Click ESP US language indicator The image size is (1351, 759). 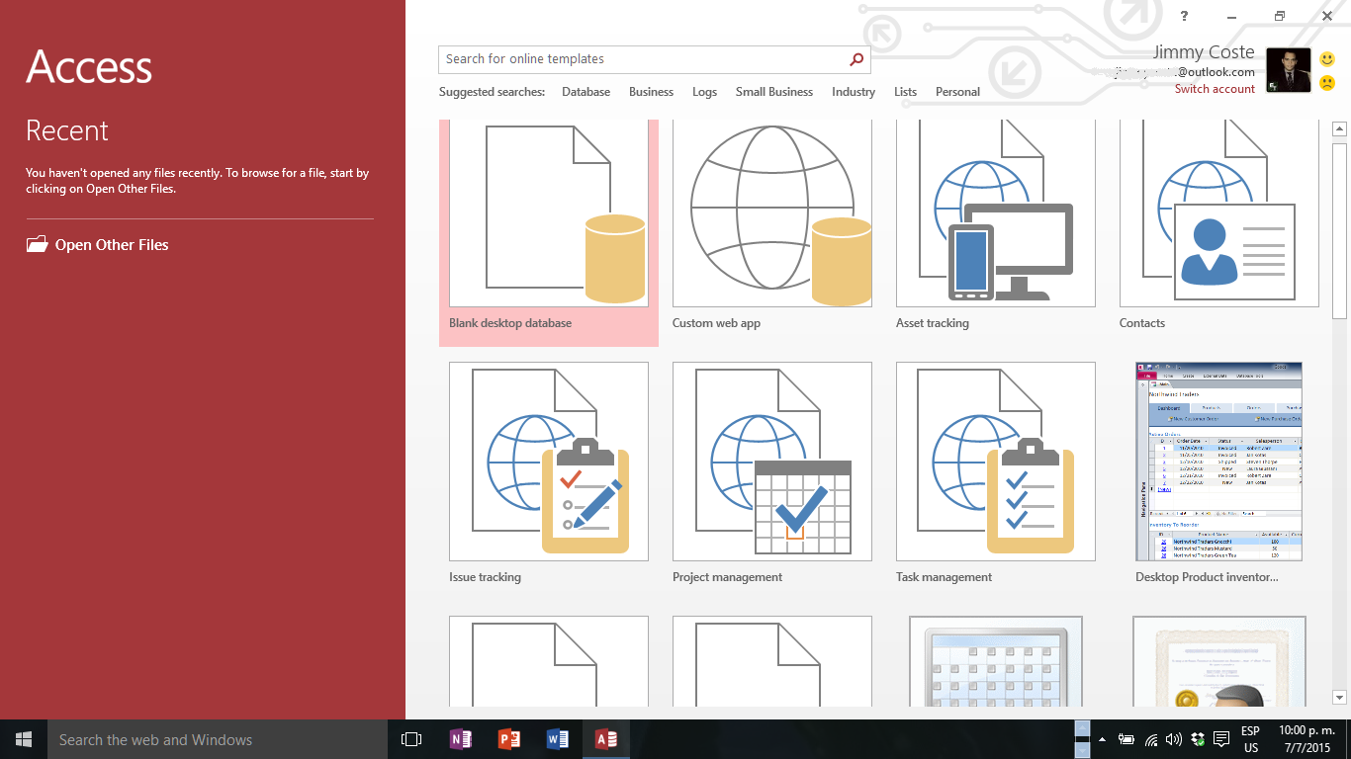point(1251,739)
